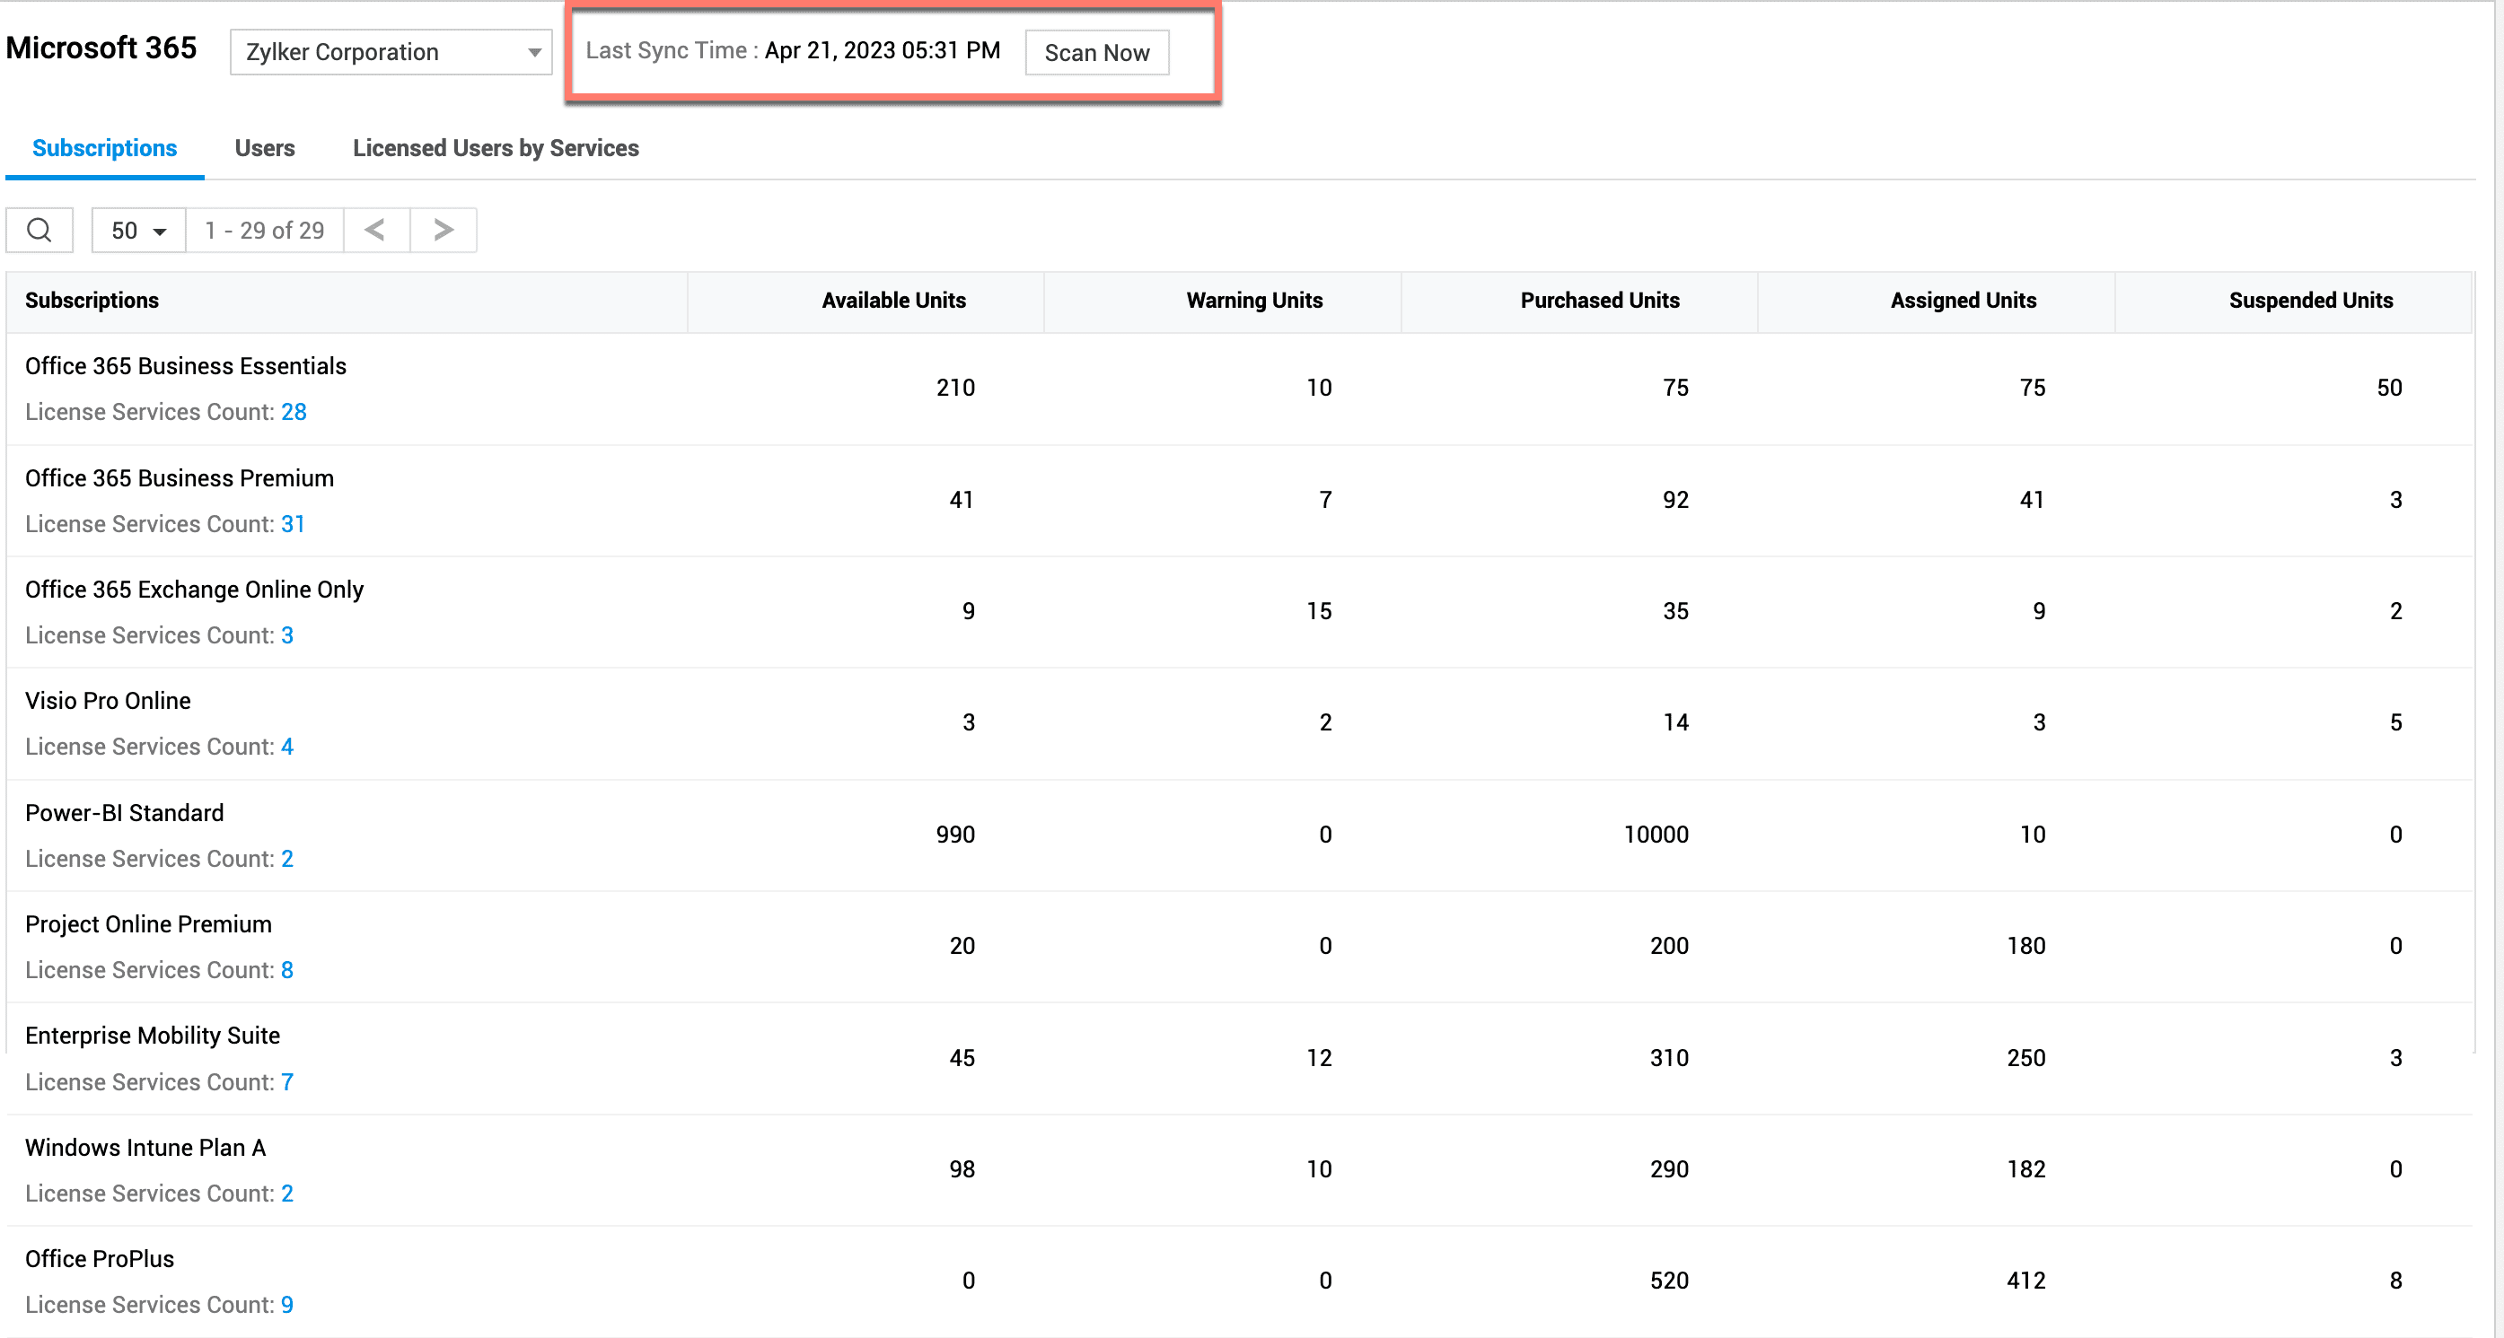Sort by Purchased Units column header
The image size is (2504, 1338).
[x=1599, y=301]
